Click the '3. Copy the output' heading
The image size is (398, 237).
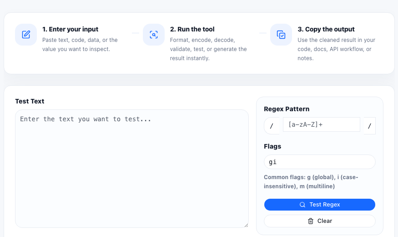click(326, 29)
